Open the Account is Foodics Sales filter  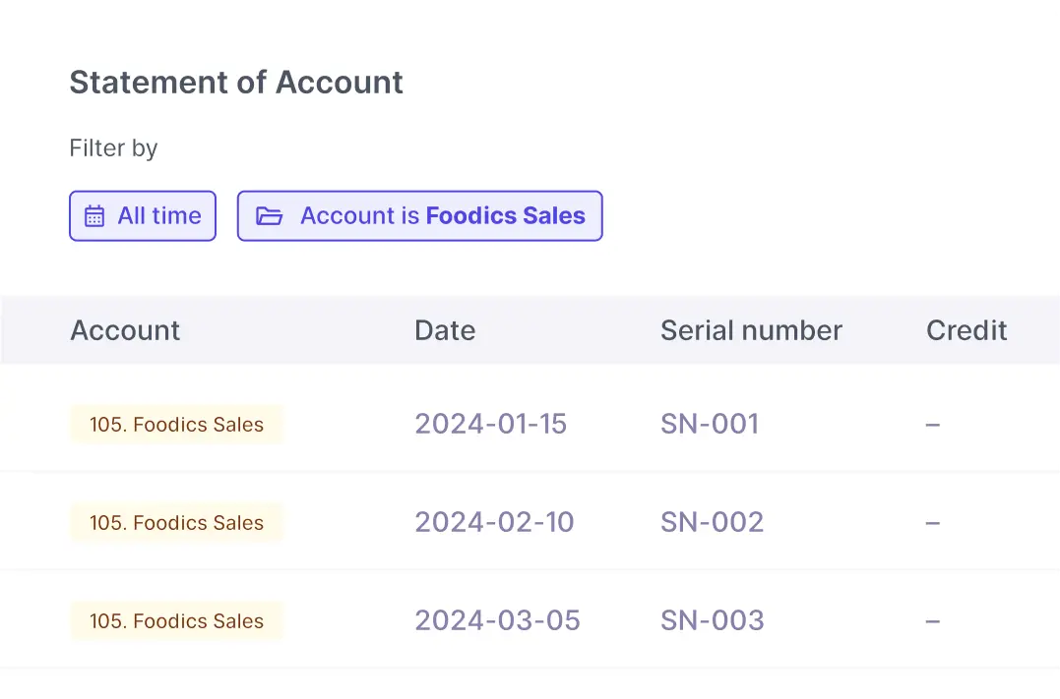click(420, 216)
